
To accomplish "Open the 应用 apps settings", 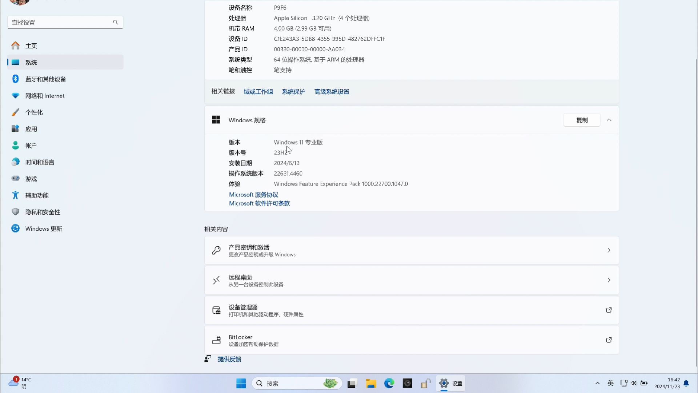I will click(65, 129).
